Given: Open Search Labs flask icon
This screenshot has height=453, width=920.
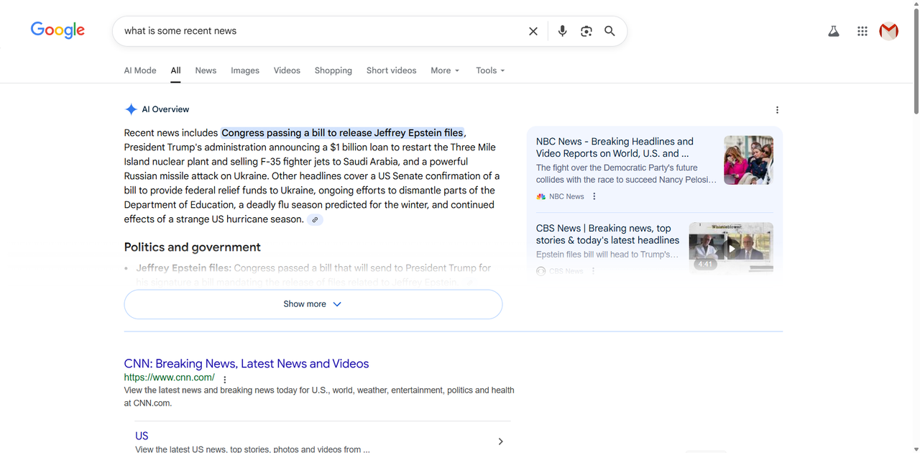Looking at the screenshot, I should point(834,31).
